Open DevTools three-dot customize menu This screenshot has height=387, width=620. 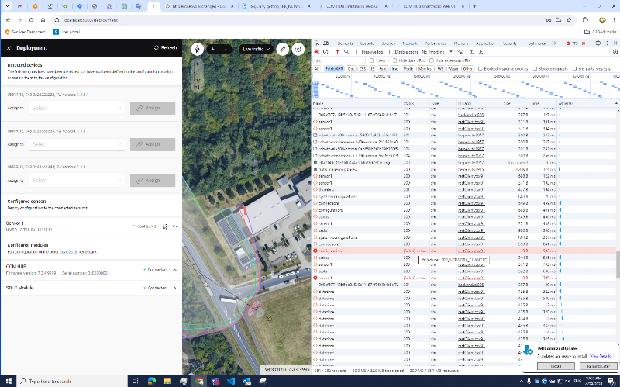607,43
